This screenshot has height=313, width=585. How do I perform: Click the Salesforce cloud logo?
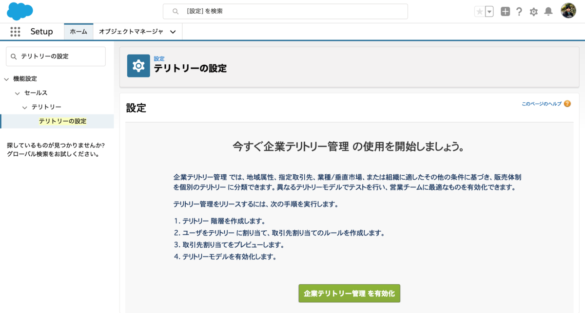19,11
